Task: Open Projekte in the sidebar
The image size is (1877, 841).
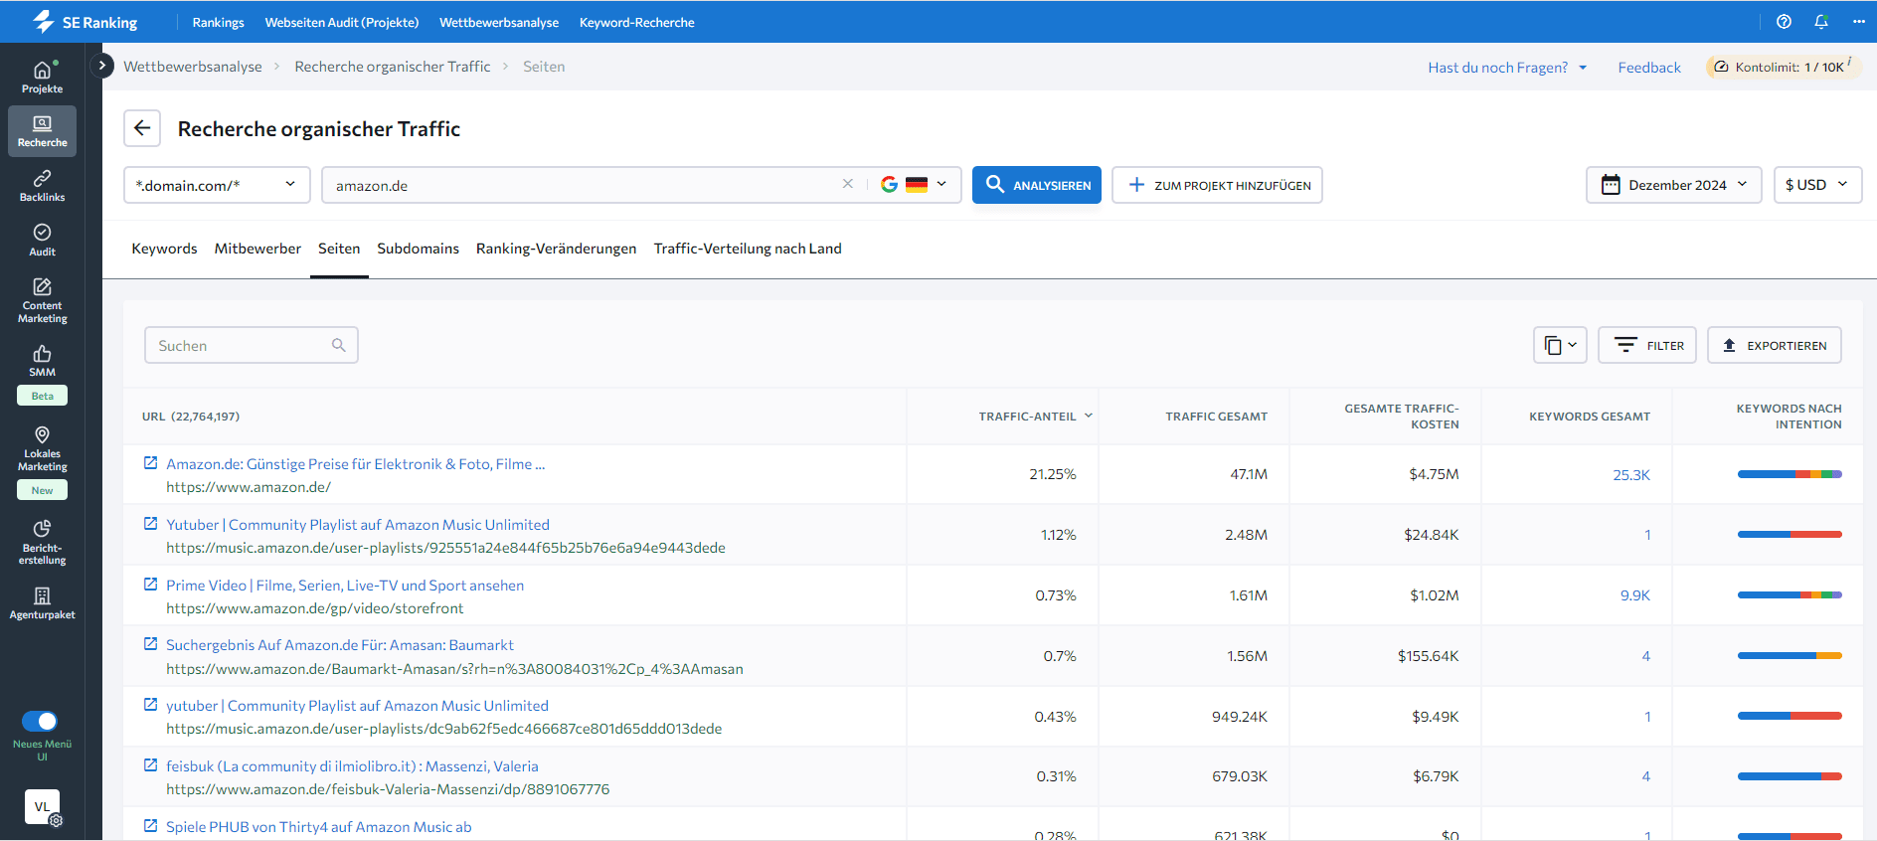Action: click(x=42, y=78)
